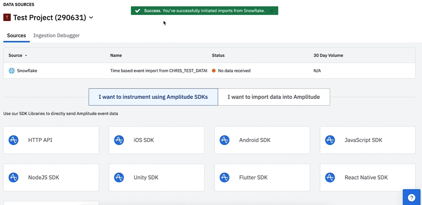The width and height of the screenshot is (422, 205).
Task: Click the SDK Libraries description text
Action: (61, 114)
